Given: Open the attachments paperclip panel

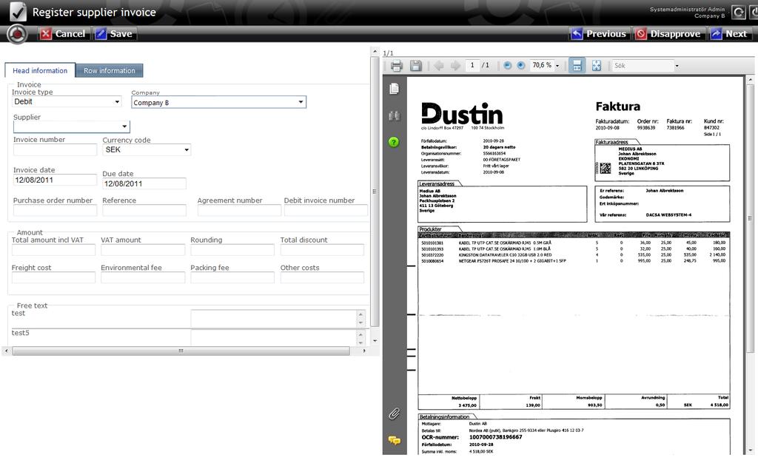Looking at the screenshot, I should pos(394,413).
